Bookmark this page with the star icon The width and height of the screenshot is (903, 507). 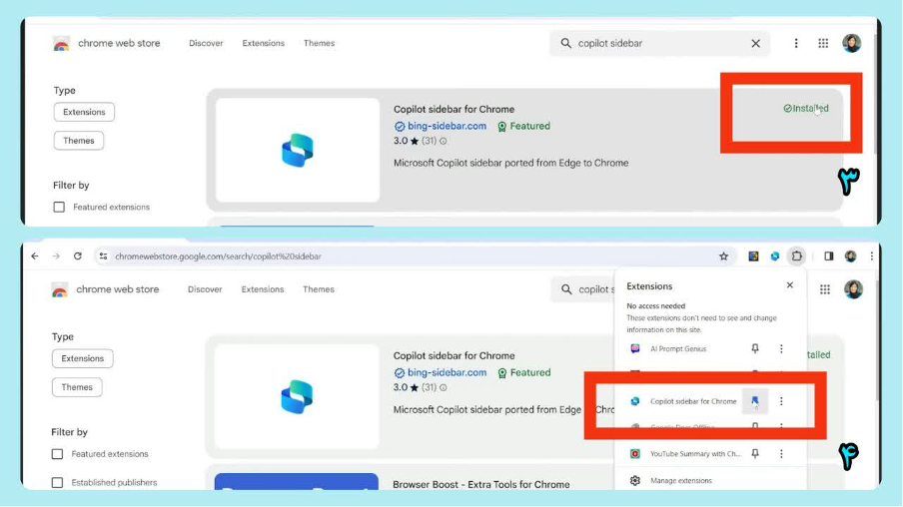click(x=724, y=256)
